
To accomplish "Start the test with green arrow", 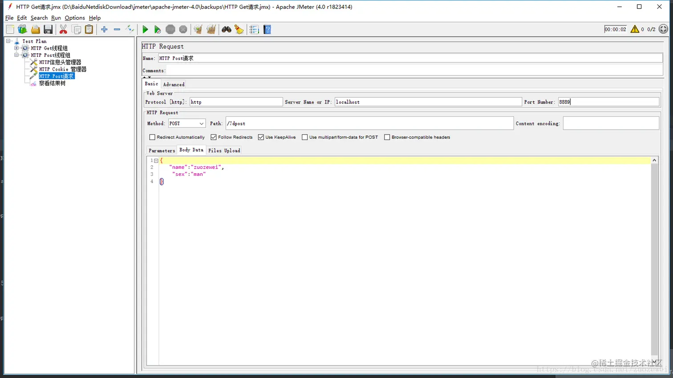I will (145, 29).
